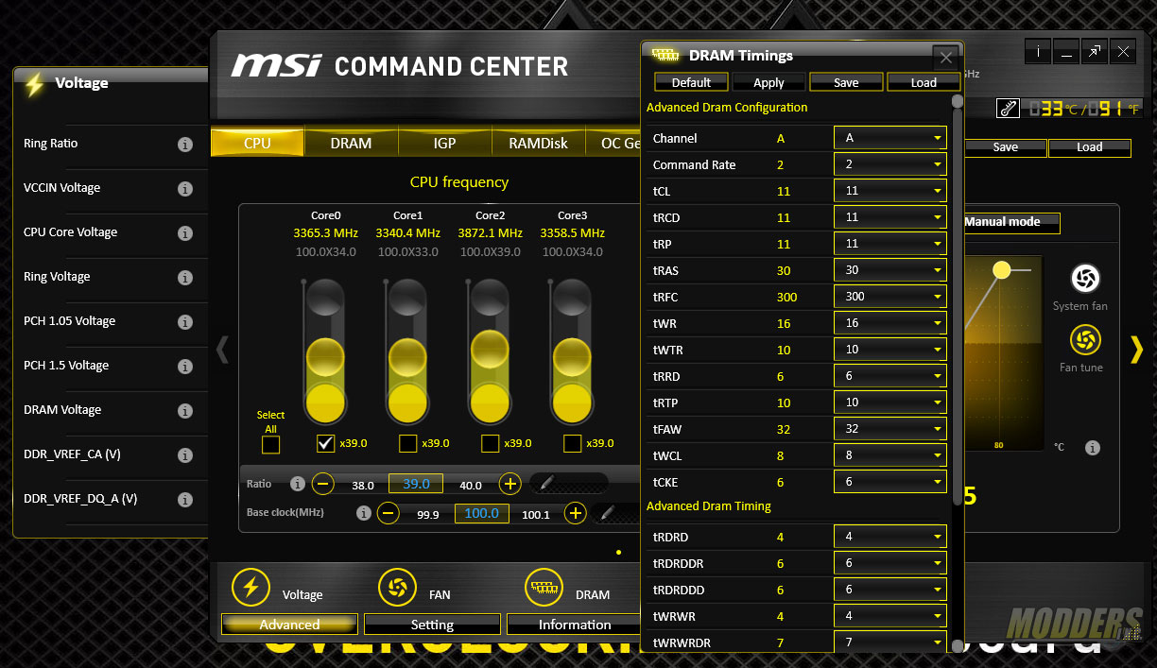Screen dimensions: 1157x668
Task: Click the info icon beside PCH 1.5 Voltage
Action: coord(185,367)
